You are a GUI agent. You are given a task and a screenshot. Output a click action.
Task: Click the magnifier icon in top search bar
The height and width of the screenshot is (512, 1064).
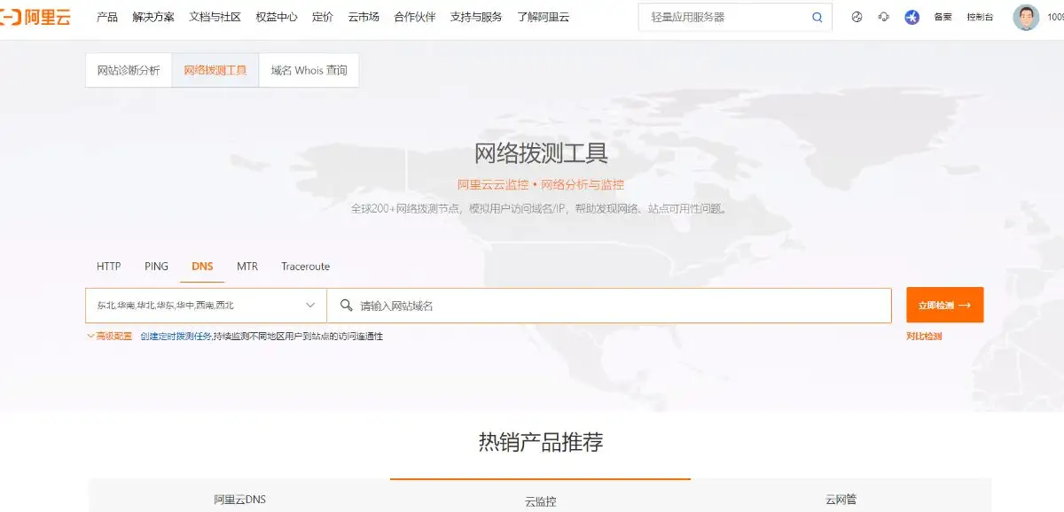pos(817,16)
